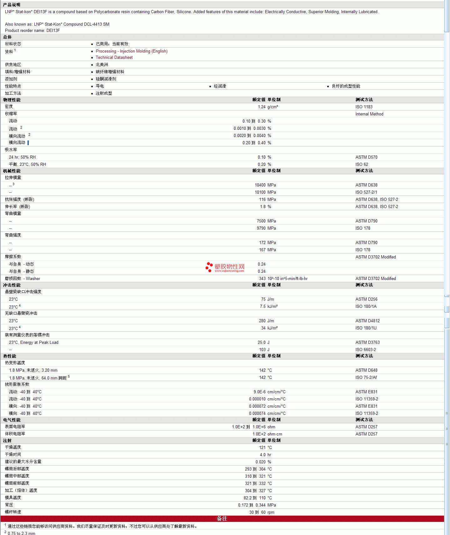Click the 热性能 section header
Viewport: 450px width, 535px height.
pos(9,356)
